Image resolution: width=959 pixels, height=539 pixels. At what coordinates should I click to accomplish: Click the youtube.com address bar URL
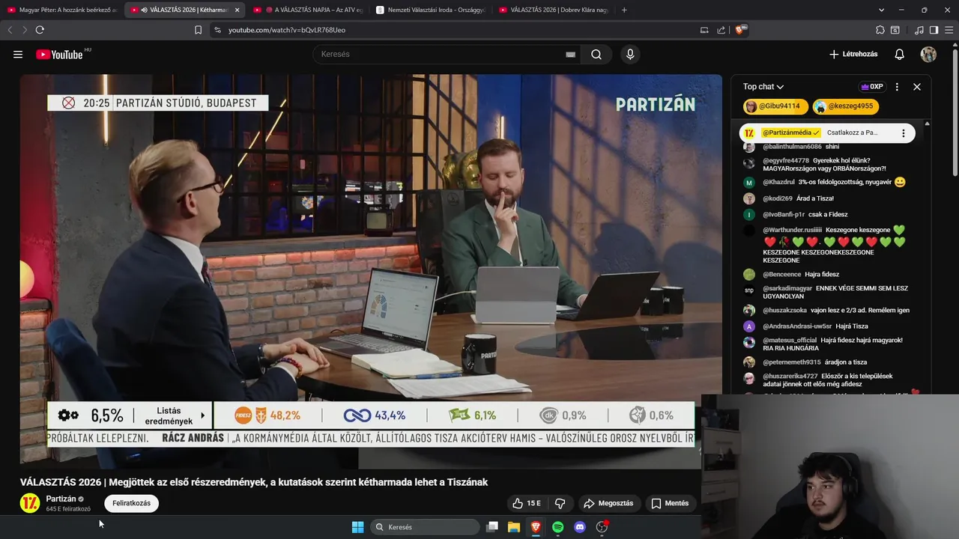pyautogui.click(x=287, y=30)
